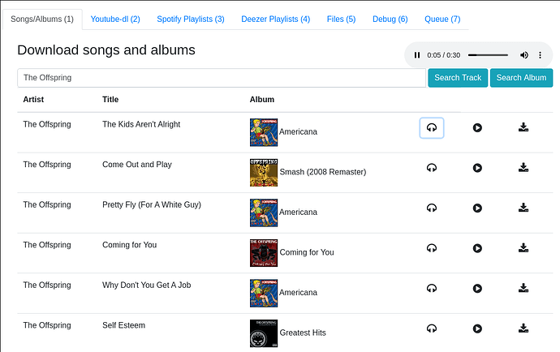This screenshot has width=560, height=352.
Task: Focus the search field containing The Offspring
Action: coord(222,78)
